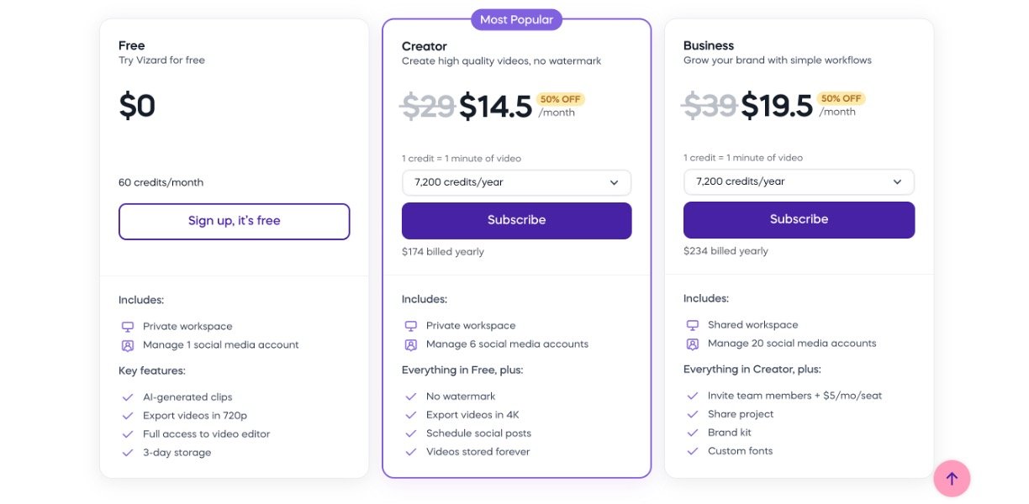The height and width of the screenshot is (504, 1029).
Task: Click the Business plan 50% OFF badge
Action: click(842, 98)
